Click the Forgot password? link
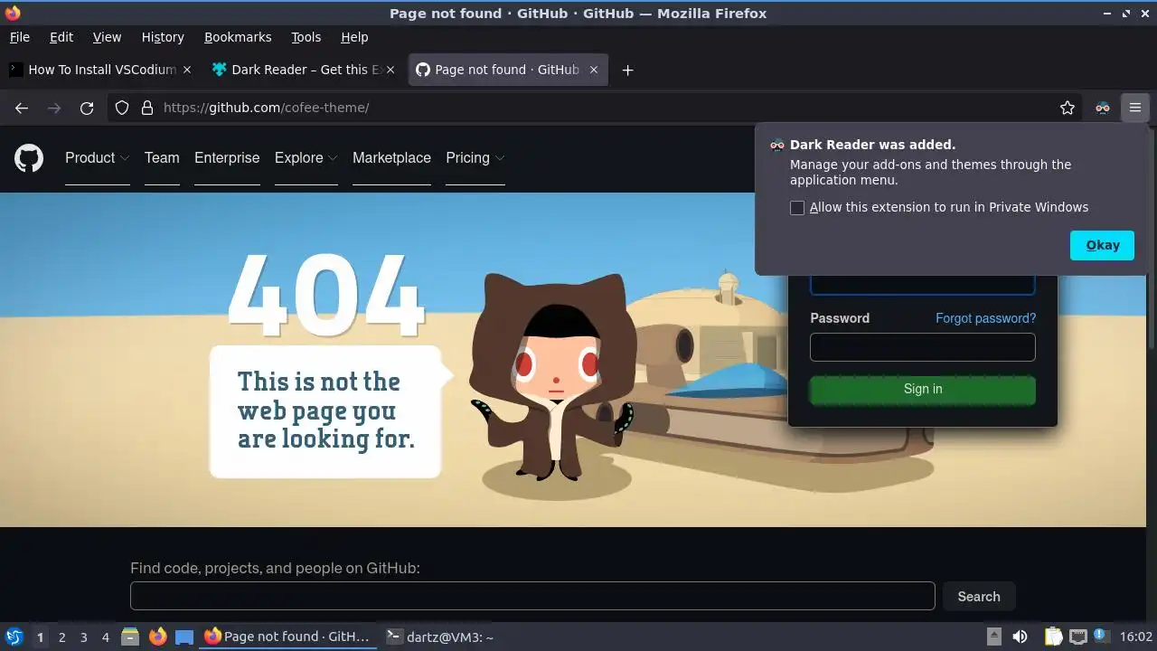 985,318
